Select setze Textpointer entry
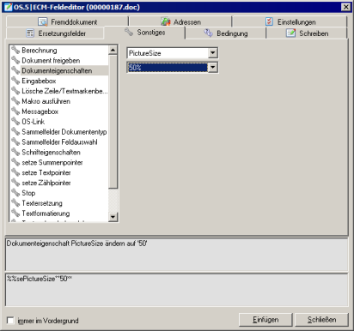This screenshot has height=331, width=354. [46, 172]
